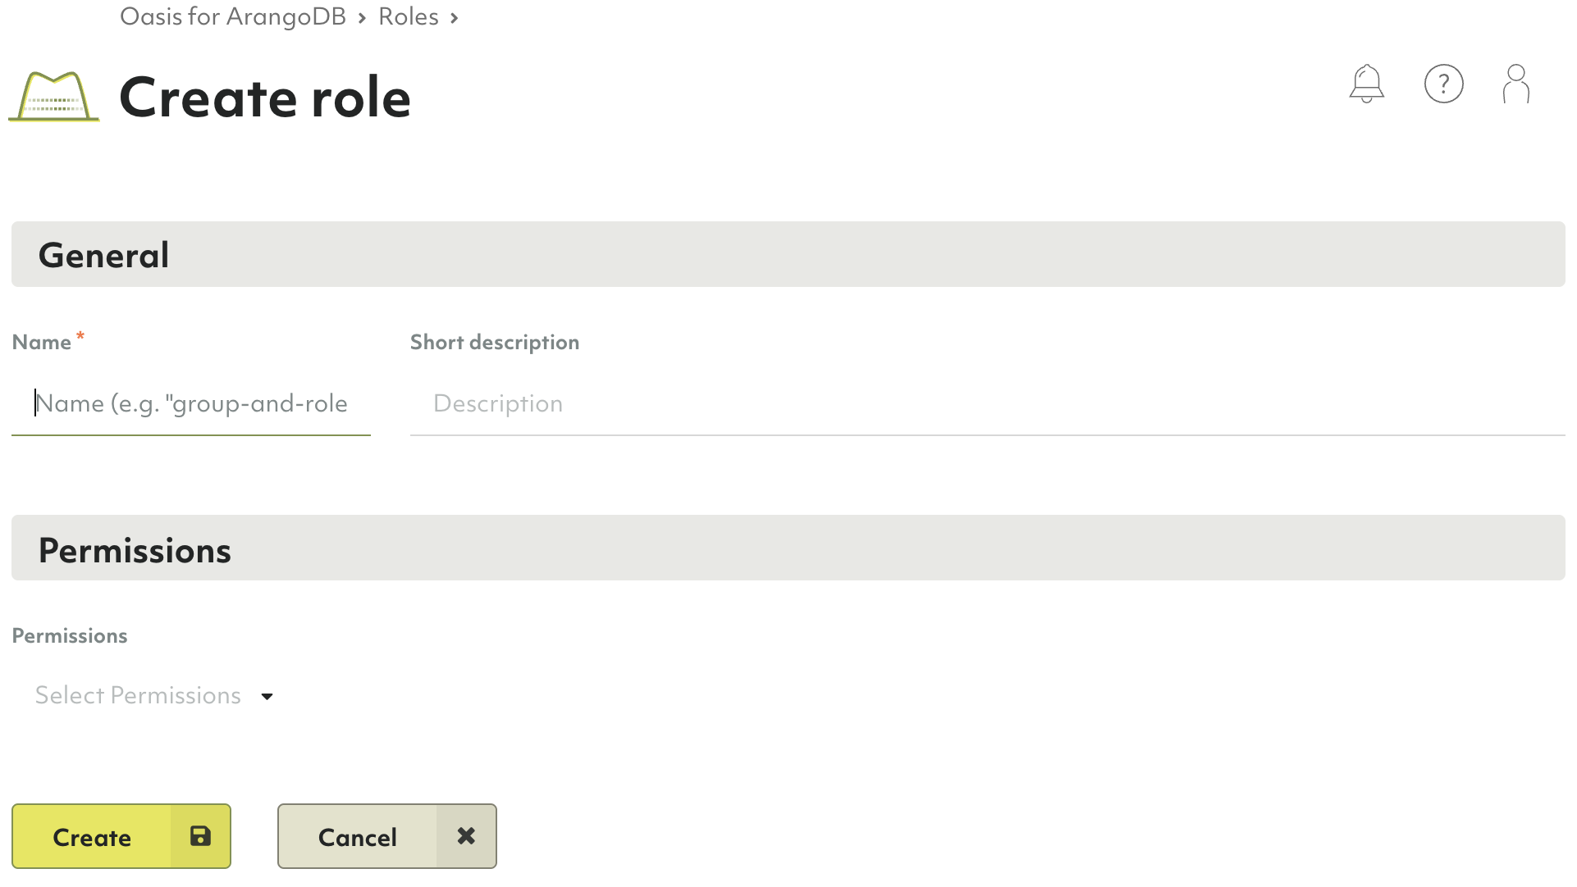Open the user profile icon

[x=1515, y=84]
